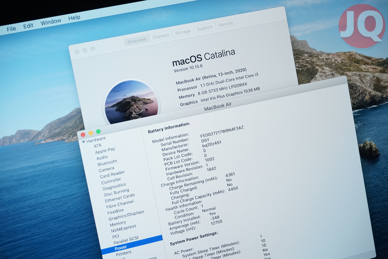Click the cell revision value 1842
Image resolution: width=388 pixels, height=259 pixels.
(211, 169)
